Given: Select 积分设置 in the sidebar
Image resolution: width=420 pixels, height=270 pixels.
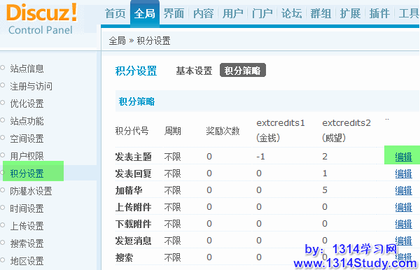Looking at the screenshot, I should coord(27,173).
